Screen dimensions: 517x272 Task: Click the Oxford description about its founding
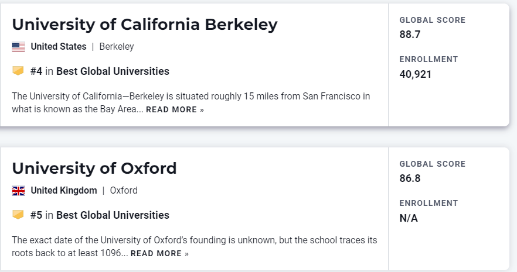click(x=195, y=247)
